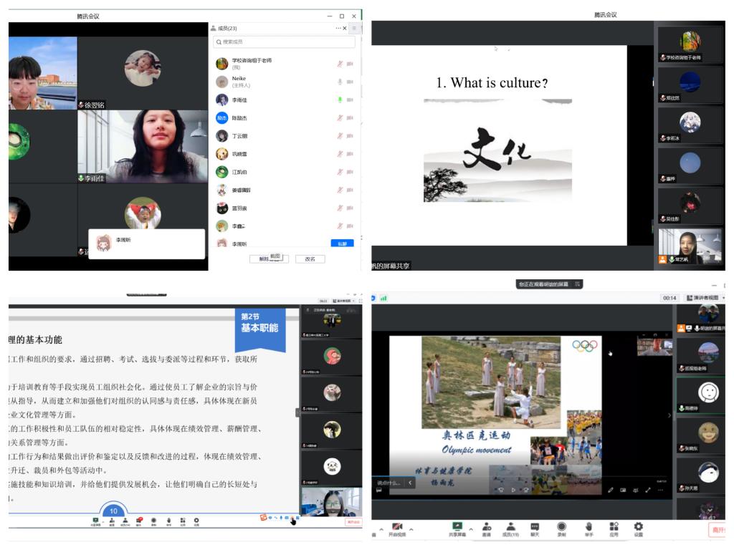Open the 应用 apps icon in bottom-right toolbar

(x=614, y=528)
